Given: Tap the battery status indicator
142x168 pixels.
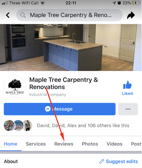Looking at the screenshot, I should click(136, 3).
